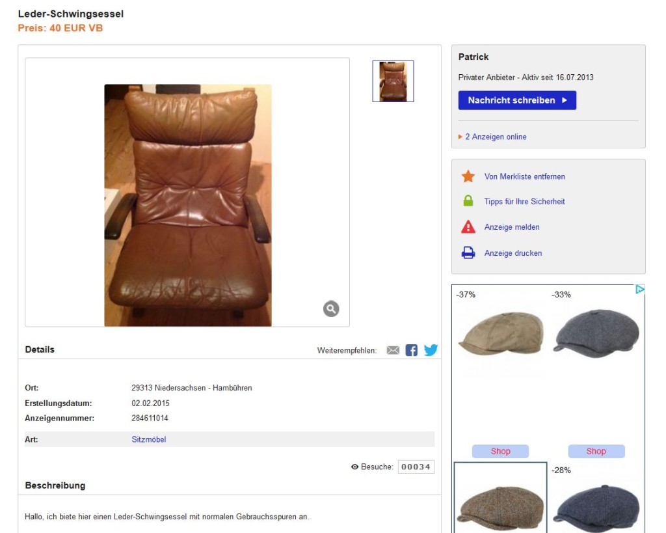Click the orange star Merkliste icon
This screenshot has height=533, width=666.
pos(468,176)
